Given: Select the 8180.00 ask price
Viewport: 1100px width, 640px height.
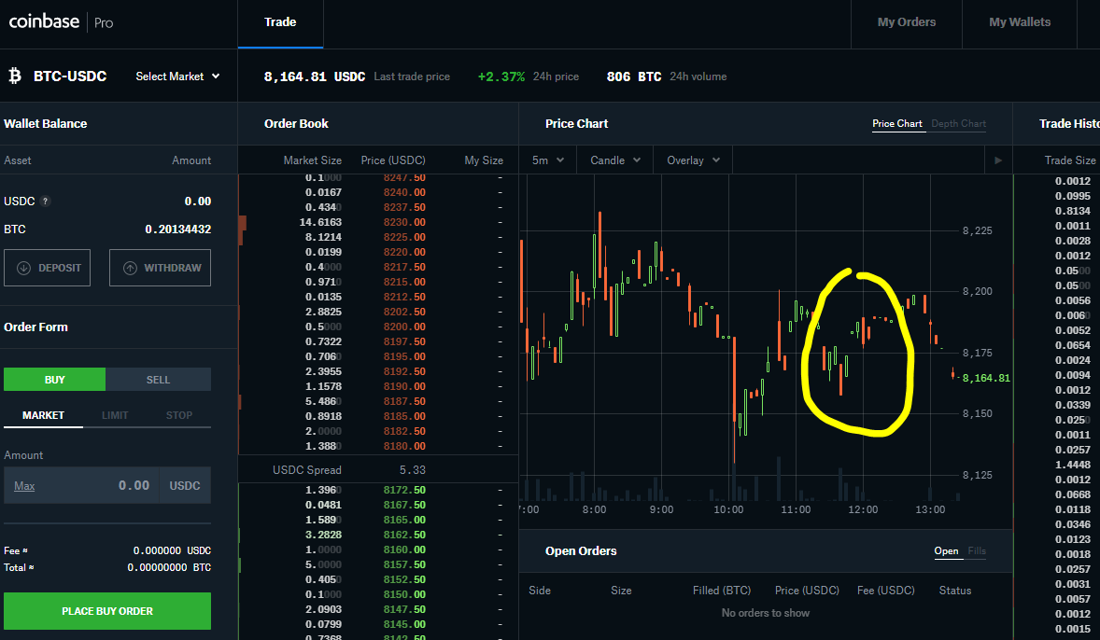Looking at the screenshot, I should [404, 446].
